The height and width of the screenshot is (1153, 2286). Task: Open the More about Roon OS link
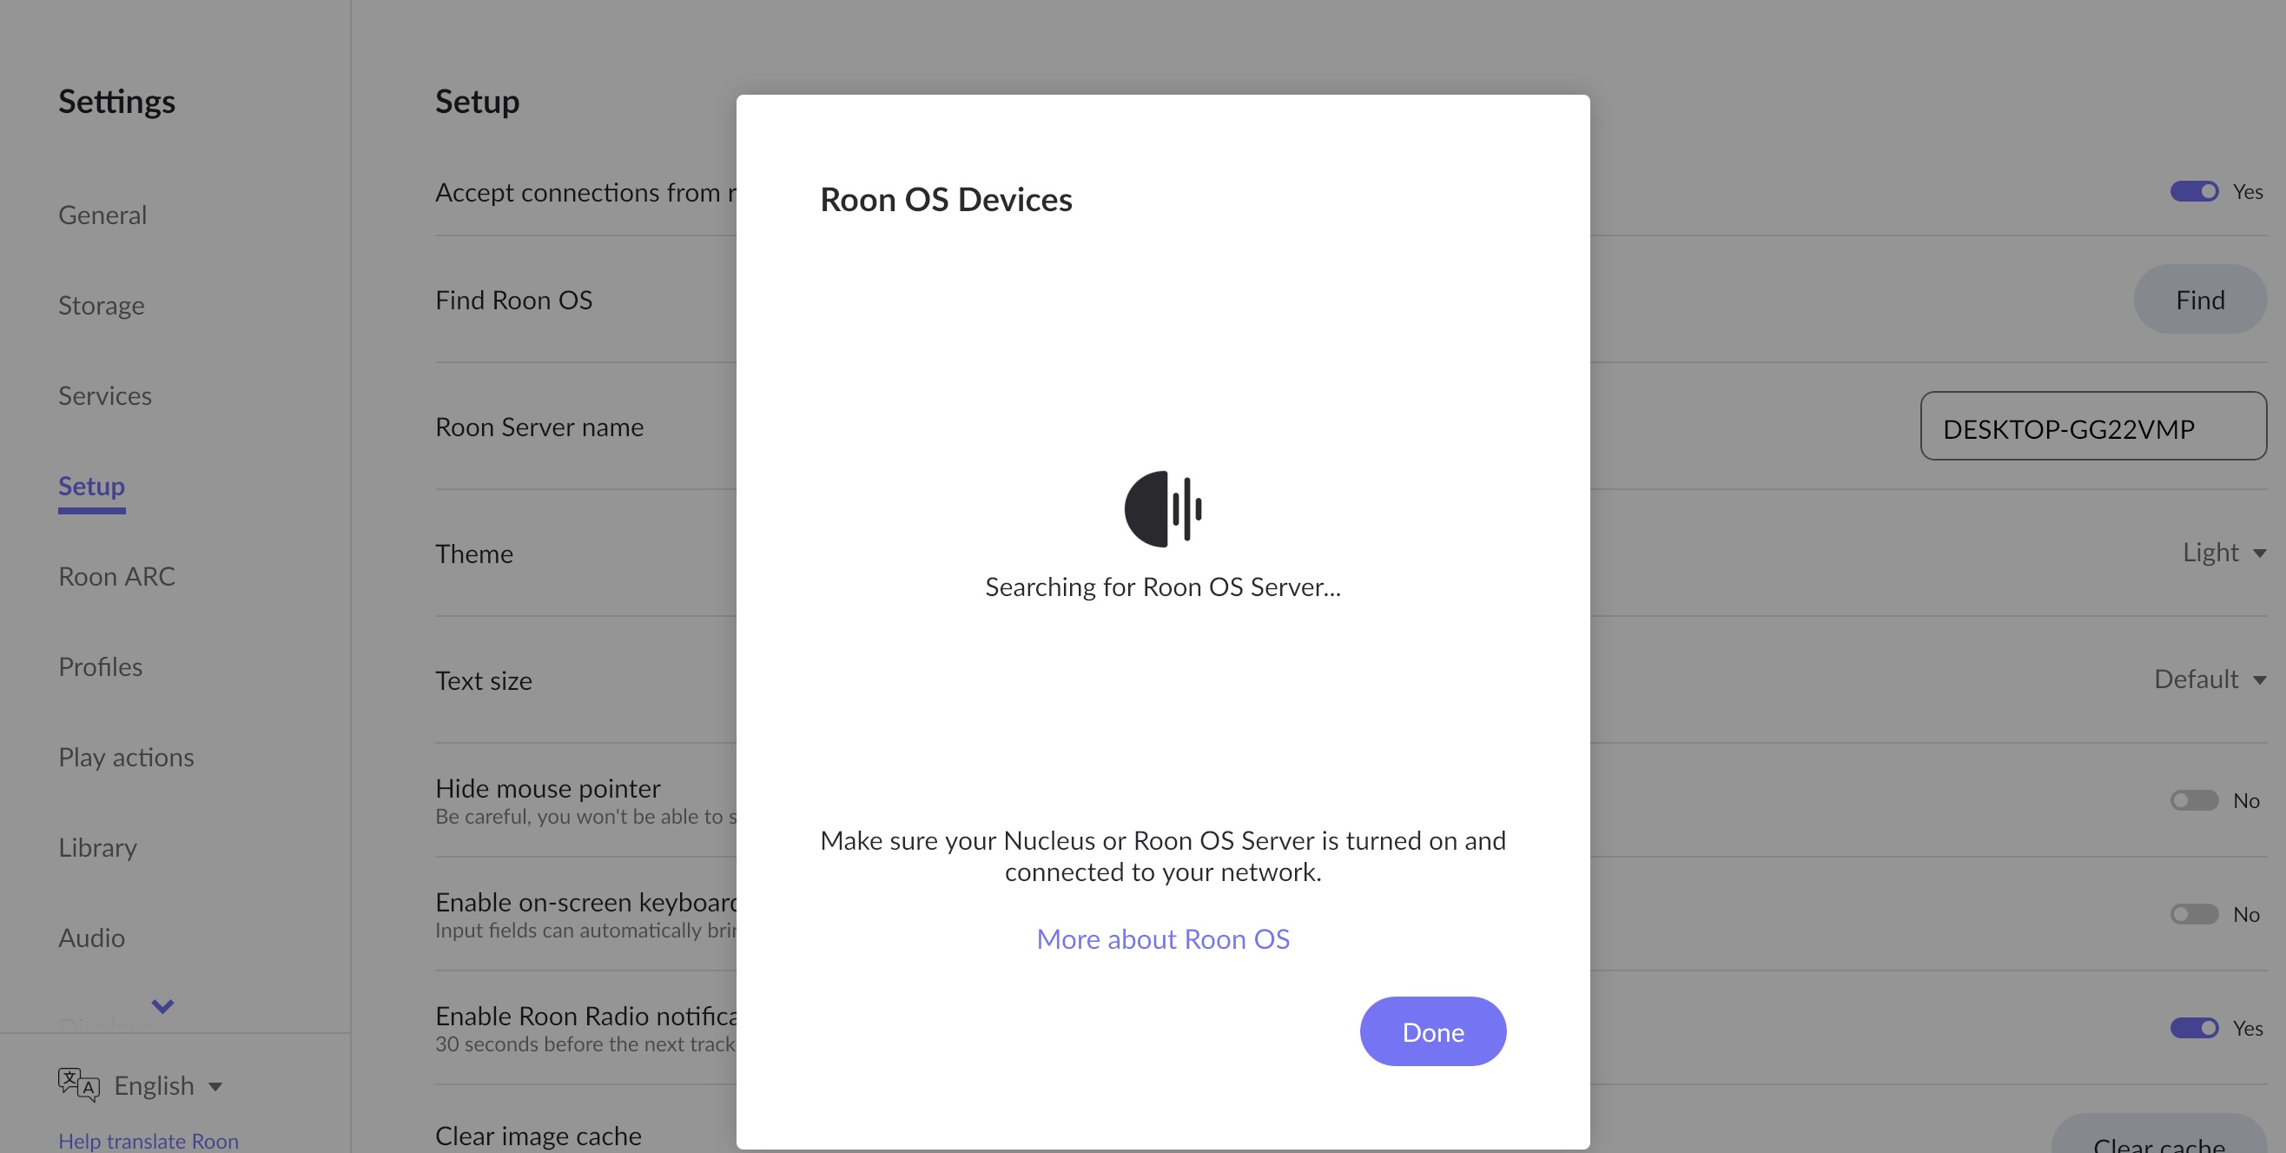pyautogui.click(x=1162, y=938)
